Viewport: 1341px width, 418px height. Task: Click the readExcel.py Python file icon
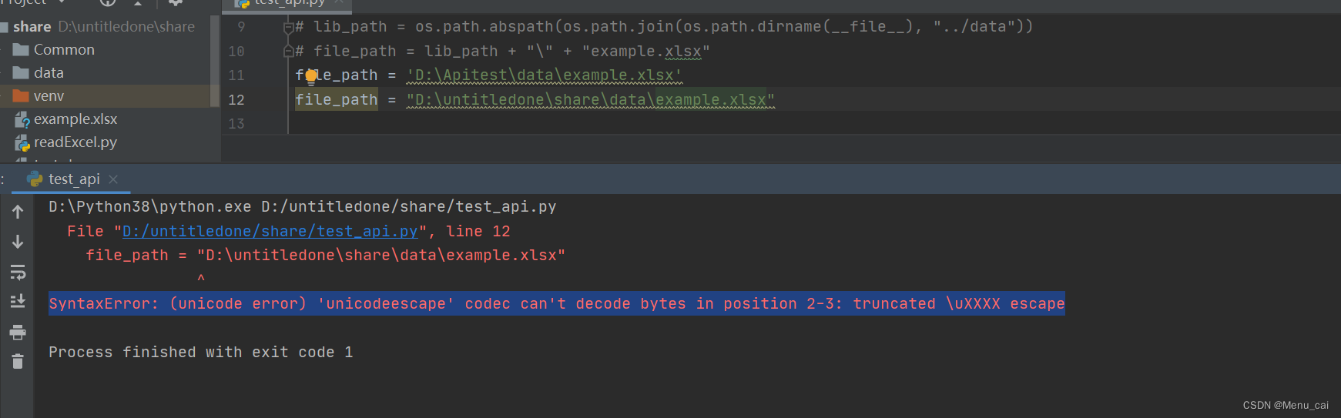point(22,142)
